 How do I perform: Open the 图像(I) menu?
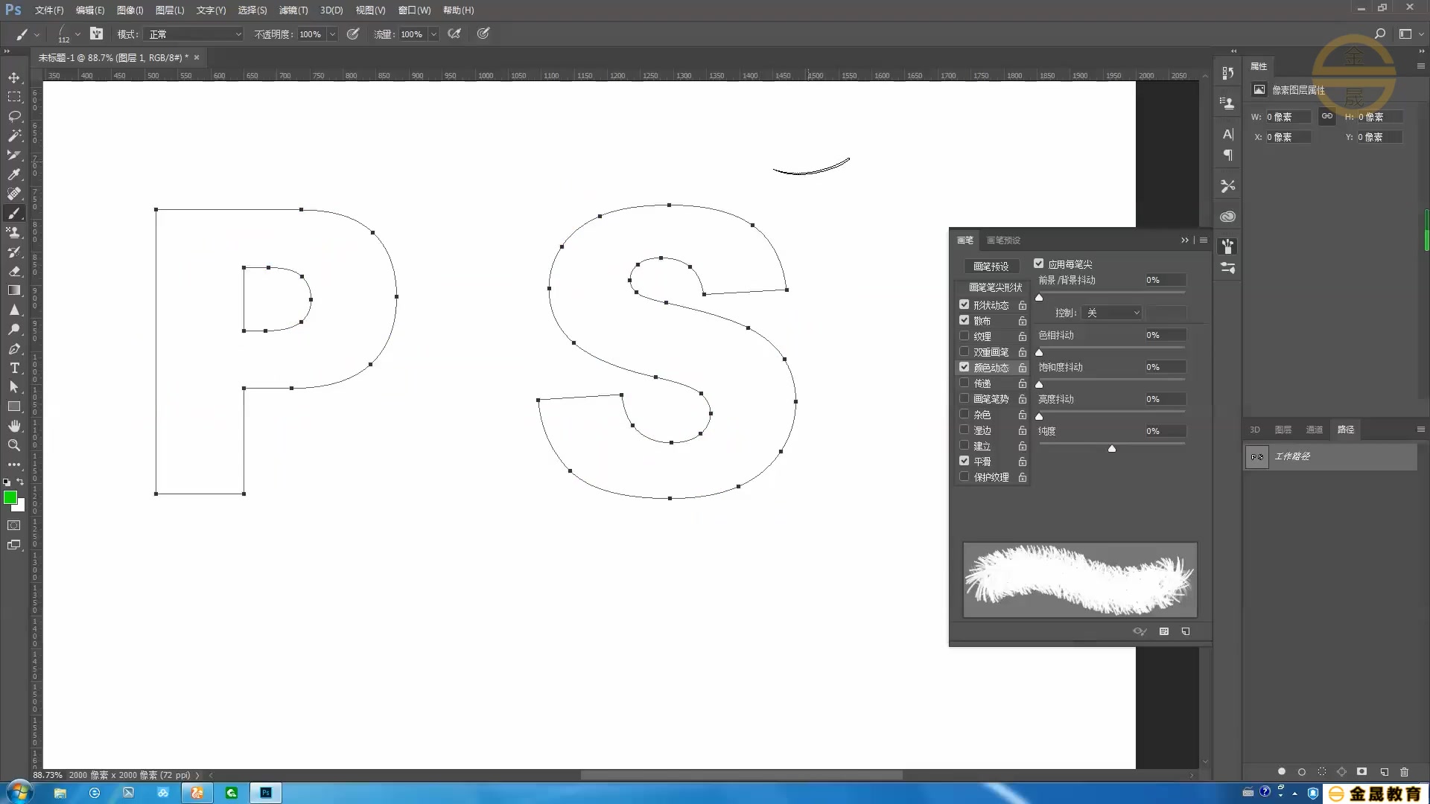[130, 10]
